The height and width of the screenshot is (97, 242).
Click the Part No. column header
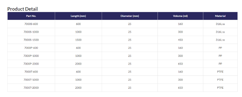point(31,16)
